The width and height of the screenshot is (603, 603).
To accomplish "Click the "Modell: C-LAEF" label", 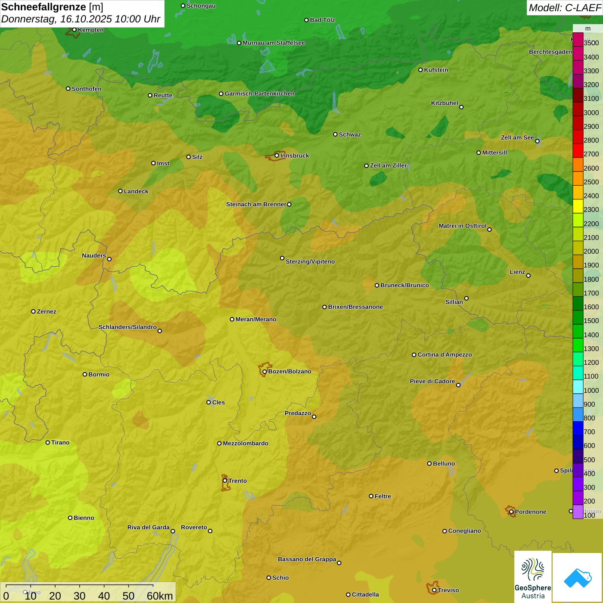I will [565, 8].
